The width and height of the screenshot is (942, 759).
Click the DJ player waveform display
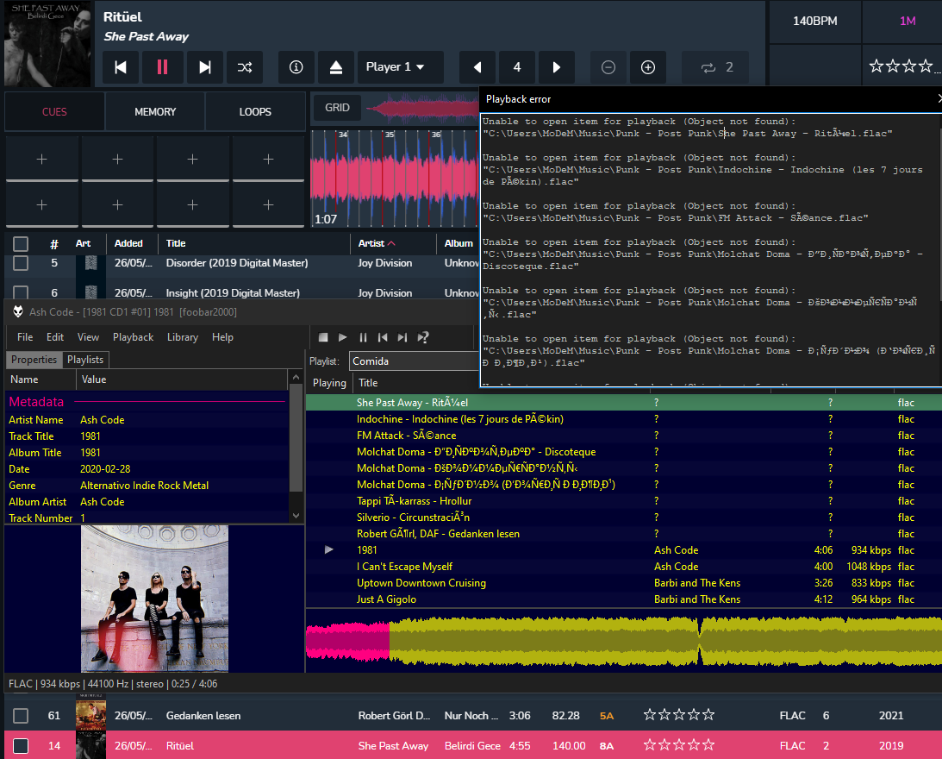[x=395, y=179]
